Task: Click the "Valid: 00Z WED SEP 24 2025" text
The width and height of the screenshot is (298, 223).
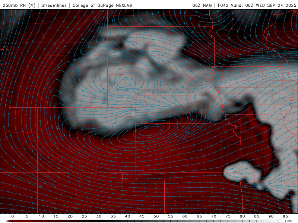Action: (x=263, y=5)
